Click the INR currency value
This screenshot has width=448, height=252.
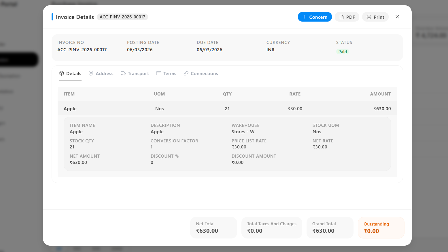(271, 49)
